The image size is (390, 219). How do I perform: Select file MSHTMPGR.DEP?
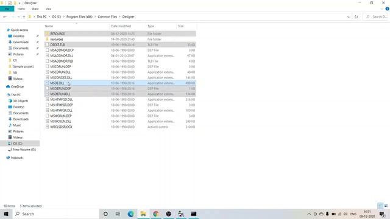point(120,105)
